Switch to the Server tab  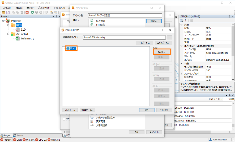19,135
